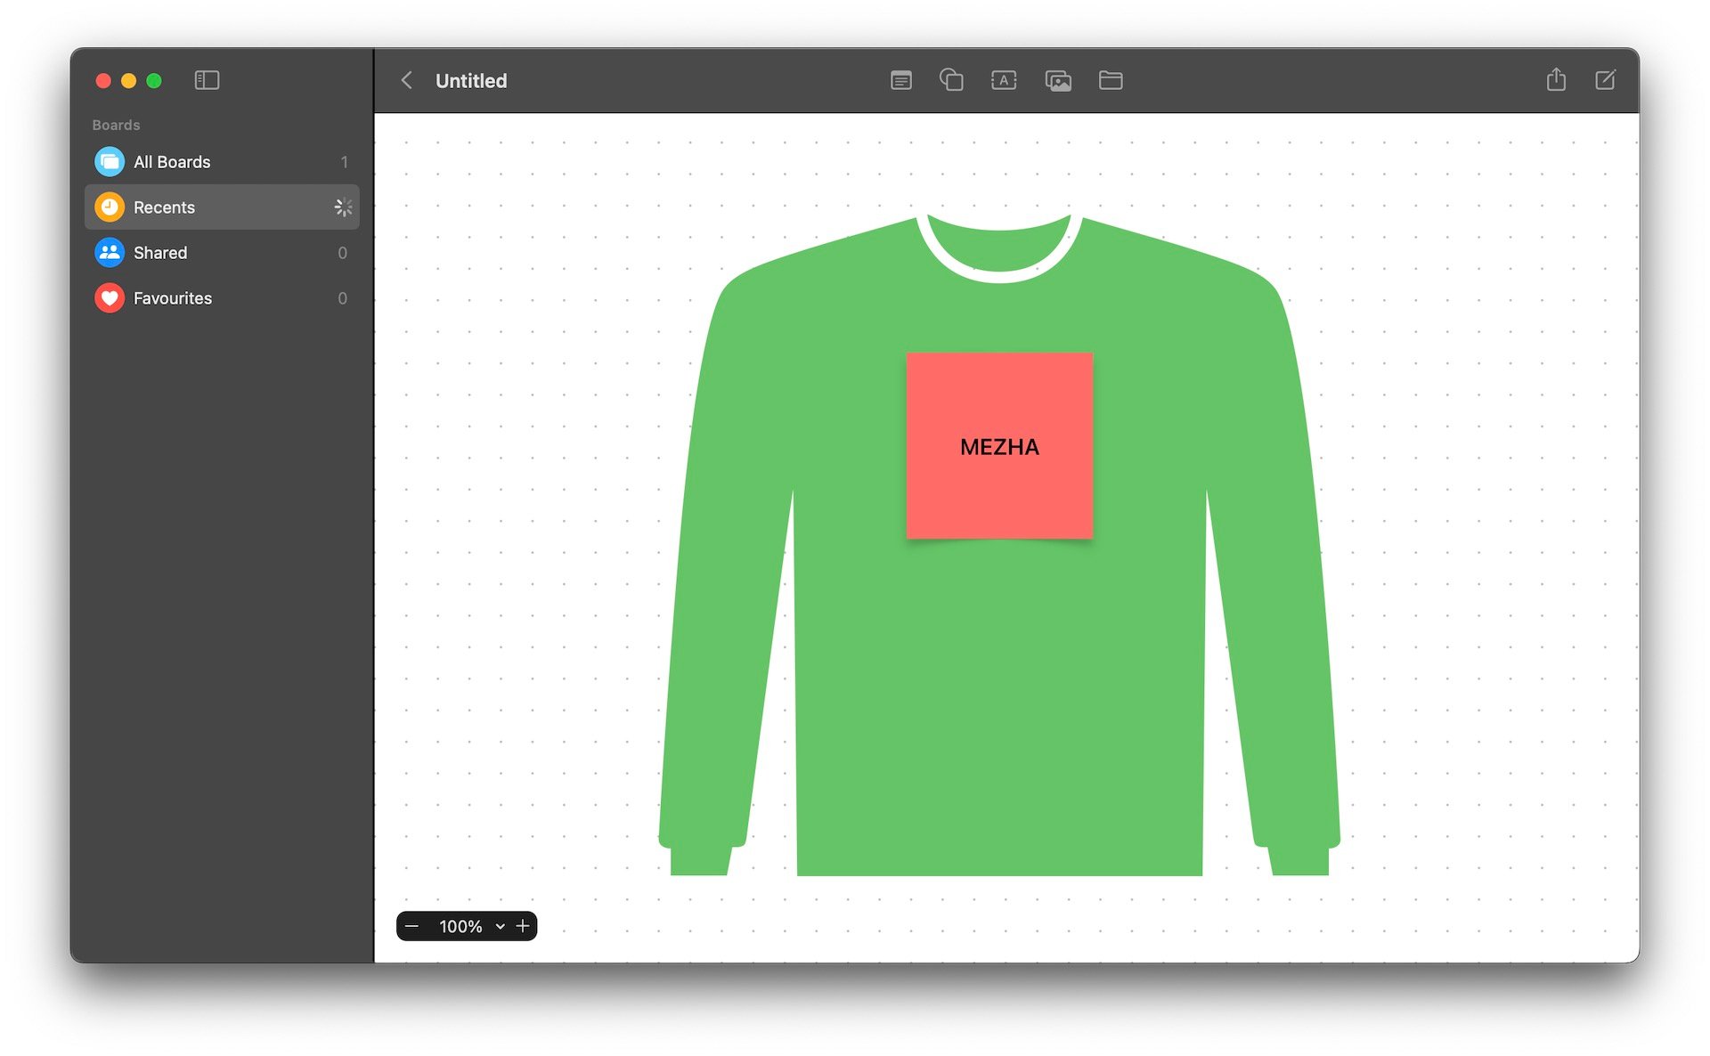Click the All Boards blue icon
The image size is (1710, 1056).
(x=110, y=162)
